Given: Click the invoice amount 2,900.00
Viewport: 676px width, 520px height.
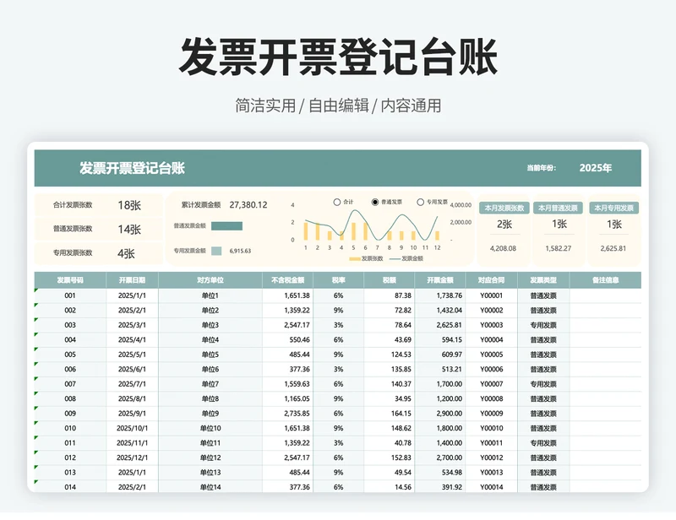Looking at the screenshot, I should coord(440,413).
